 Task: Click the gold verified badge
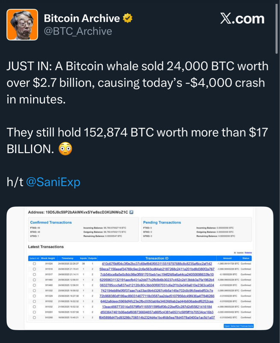tap(128, 18)
